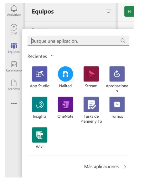Viewport: 159px width, 180px height.
Task: Open Tasks de Planner y To icon
Action: point(91,104)
